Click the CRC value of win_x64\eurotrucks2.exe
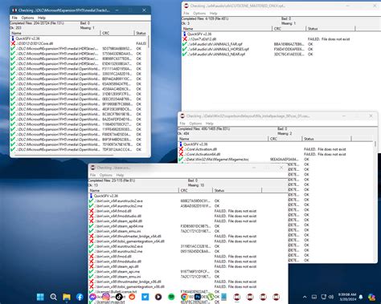The image size is (381, 304). [195, 201]
